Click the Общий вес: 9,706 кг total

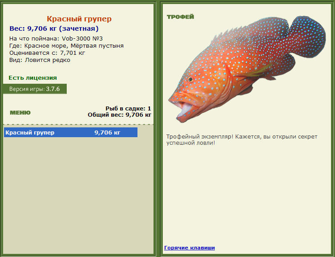coord(119,115)
